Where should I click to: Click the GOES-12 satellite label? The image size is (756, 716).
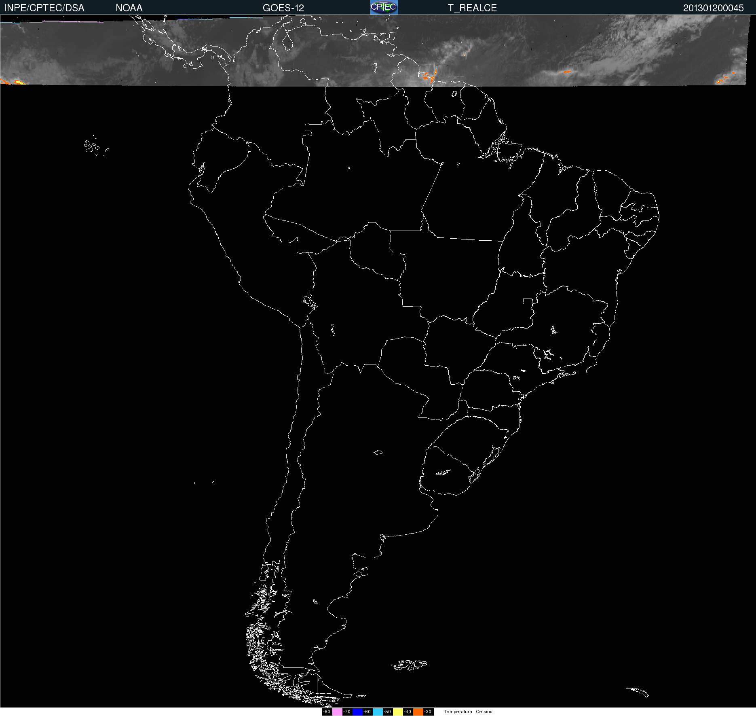[283, 8]
